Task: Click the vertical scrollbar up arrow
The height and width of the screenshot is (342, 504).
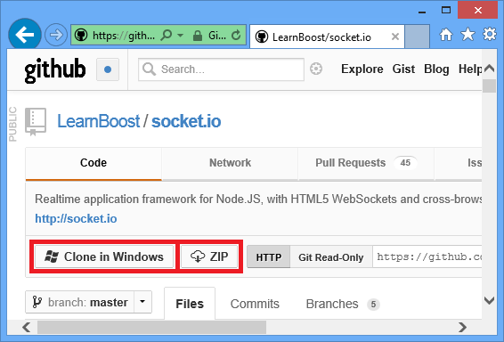Action: [x=489, y=69]
